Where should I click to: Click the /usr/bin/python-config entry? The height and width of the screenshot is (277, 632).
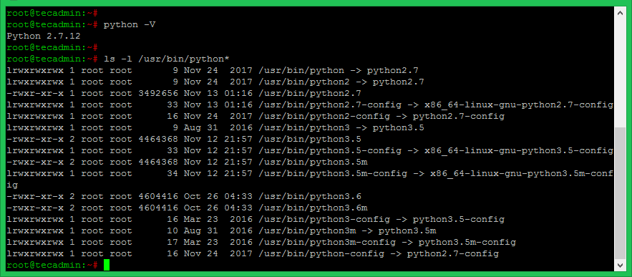pyautogui.click(x=321, y=254)
